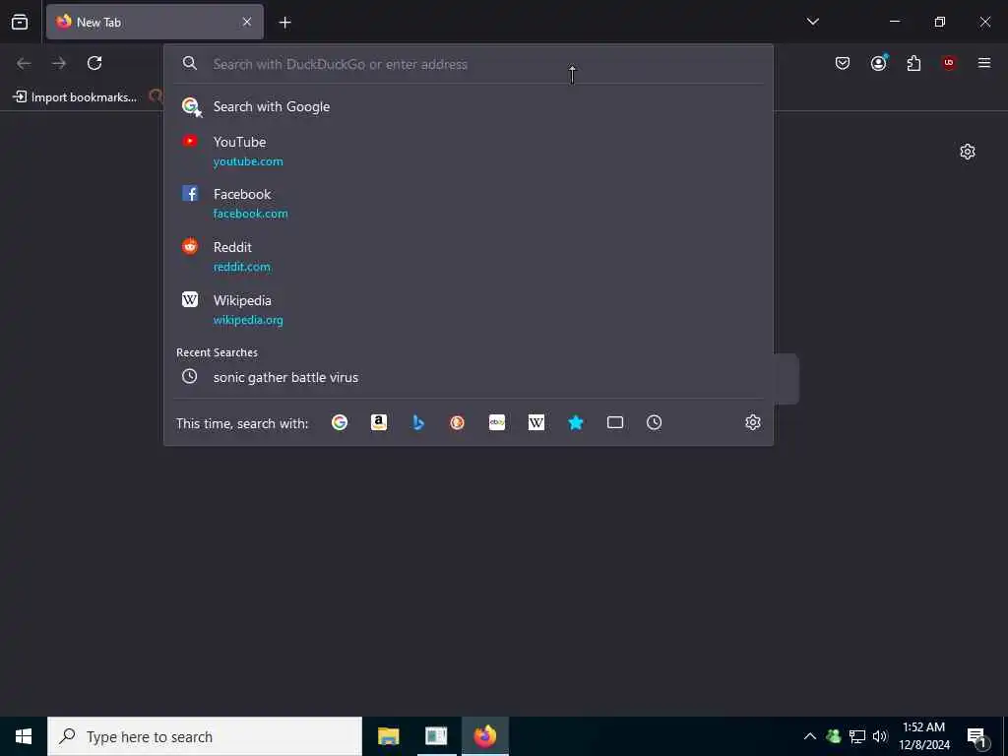Open the application hamburger menu

pos(984,63)
